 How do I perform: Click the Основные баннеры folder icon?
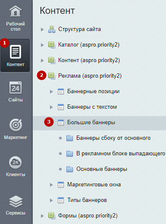click(x=69, y=169)
